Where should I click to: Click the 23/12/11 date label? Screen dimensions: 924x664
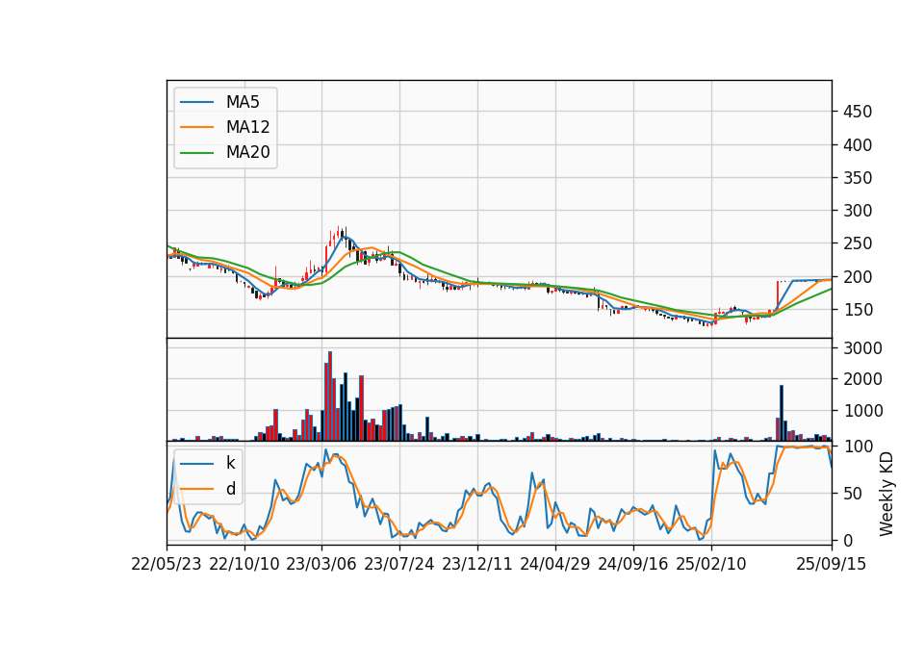click(x=476, y=564)
